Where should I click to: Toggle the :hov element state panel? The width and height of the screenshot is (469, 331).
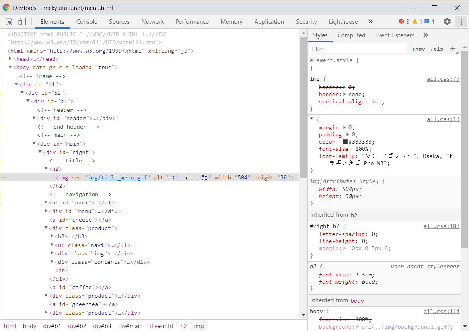coord(418,49)
